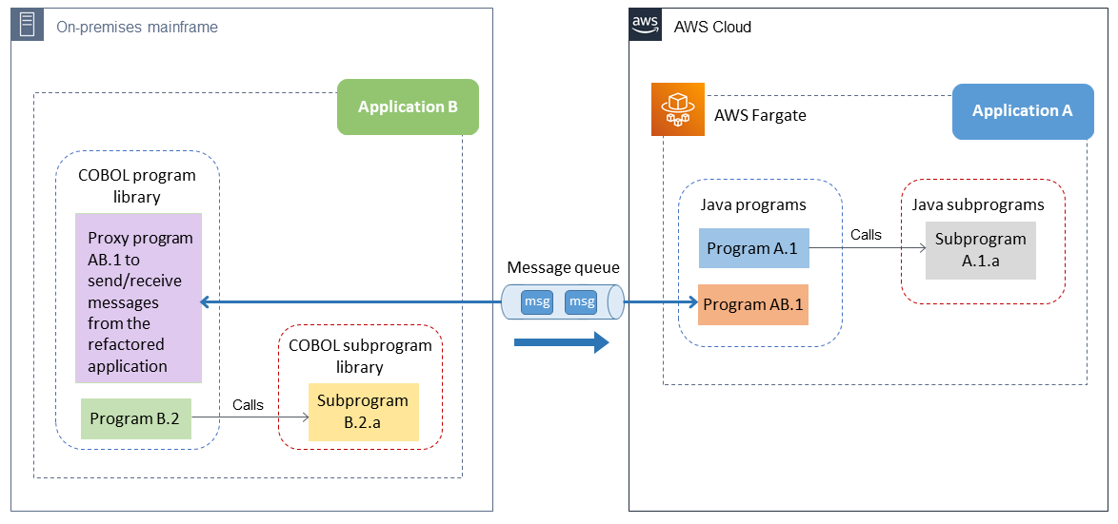The image size is (1118, 524).
Task: Click the Java subprograms heading
Action: click(978, 204)
